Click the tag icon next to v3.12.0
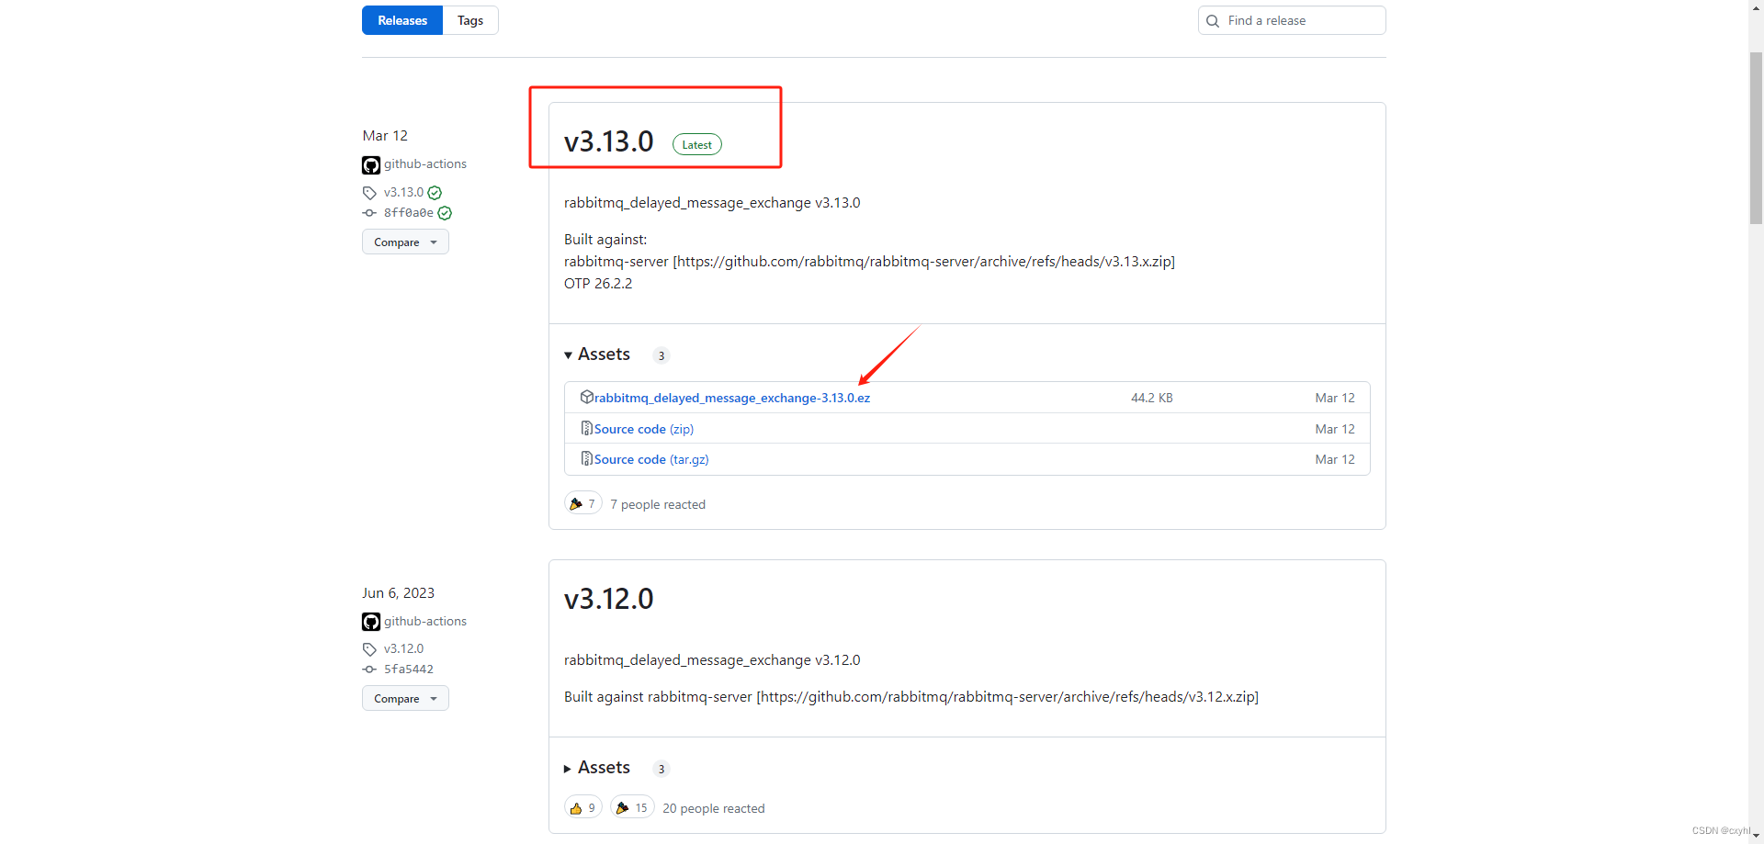 (369, 649)
